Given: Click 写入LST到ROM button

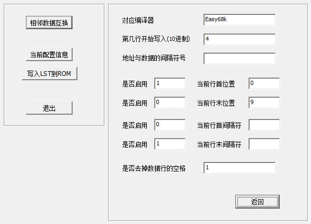Looking at the screenshot, I should tap(49, 74).
